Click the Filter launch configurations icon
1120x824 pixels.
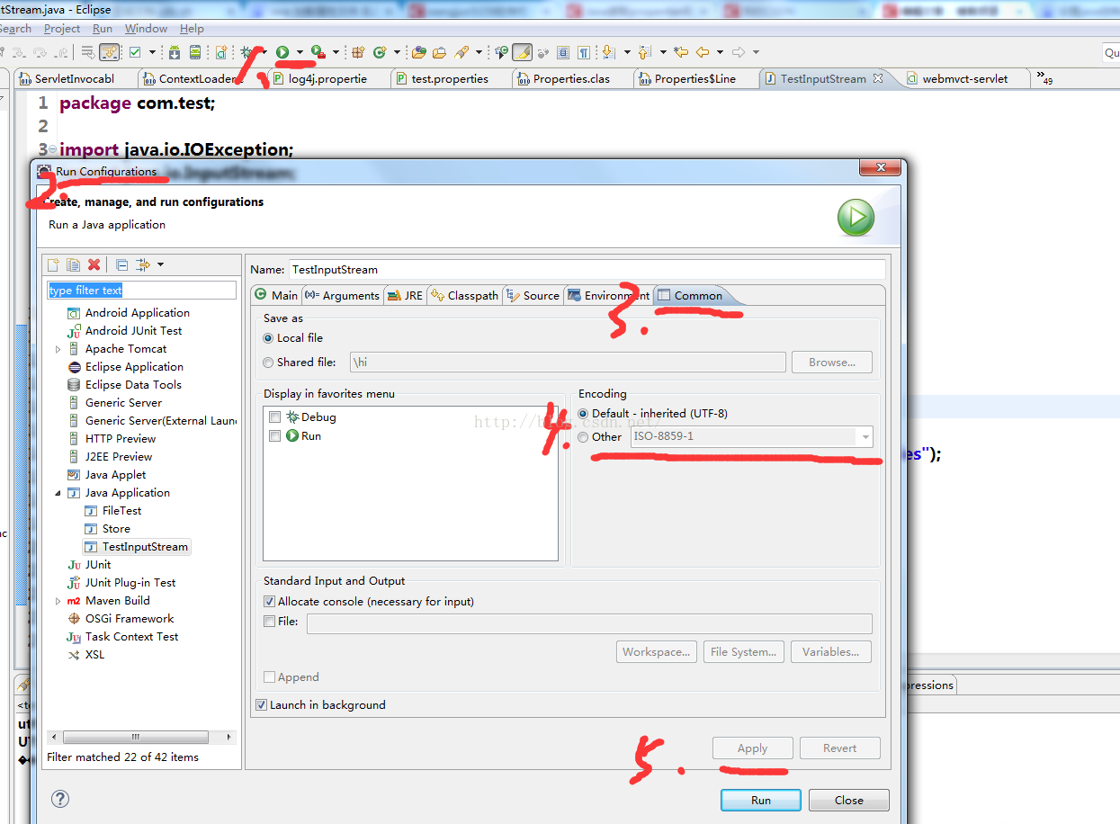[142, 264]
